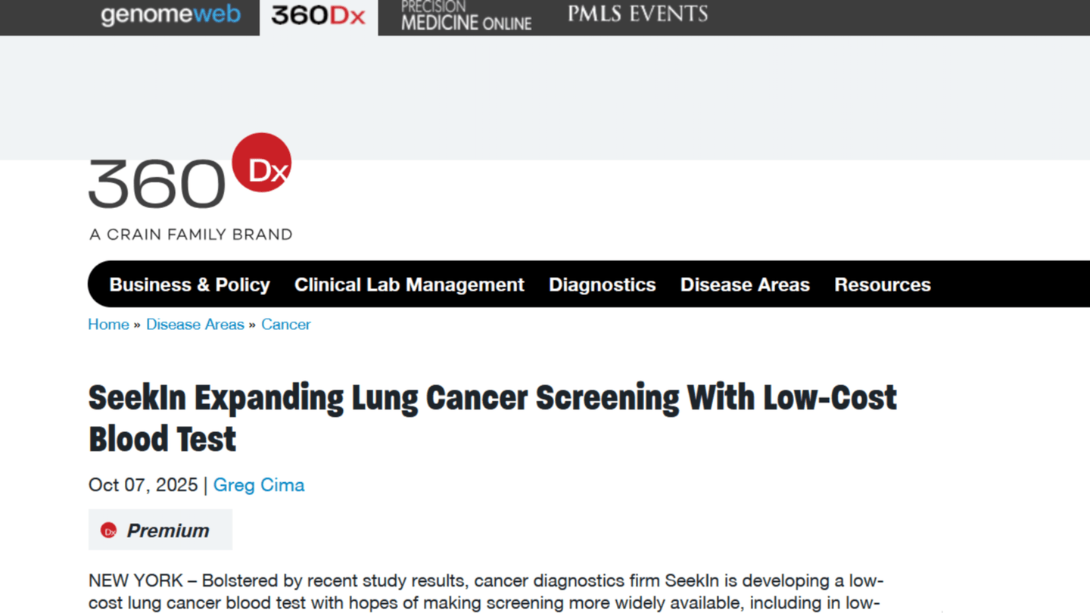The width and height of the screenshot is (1090, 613).
Task: Open the Cancer breadcrumb link
Action: point(285,325)
